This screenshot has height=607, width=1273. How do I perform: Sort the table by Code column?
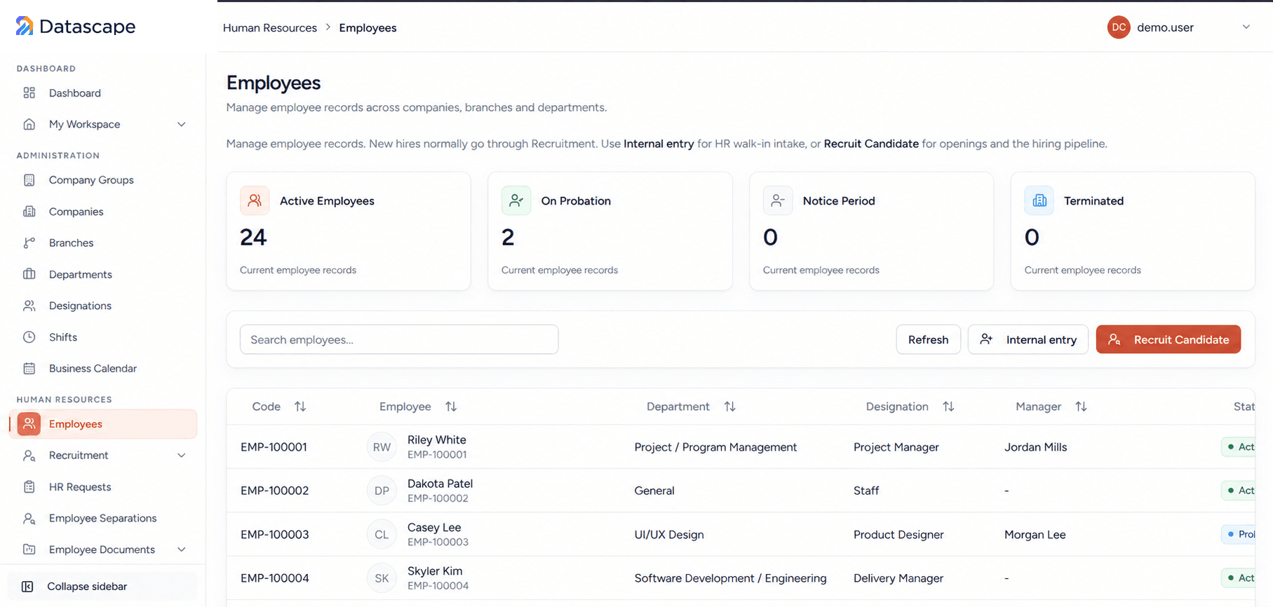coord(300,407)
